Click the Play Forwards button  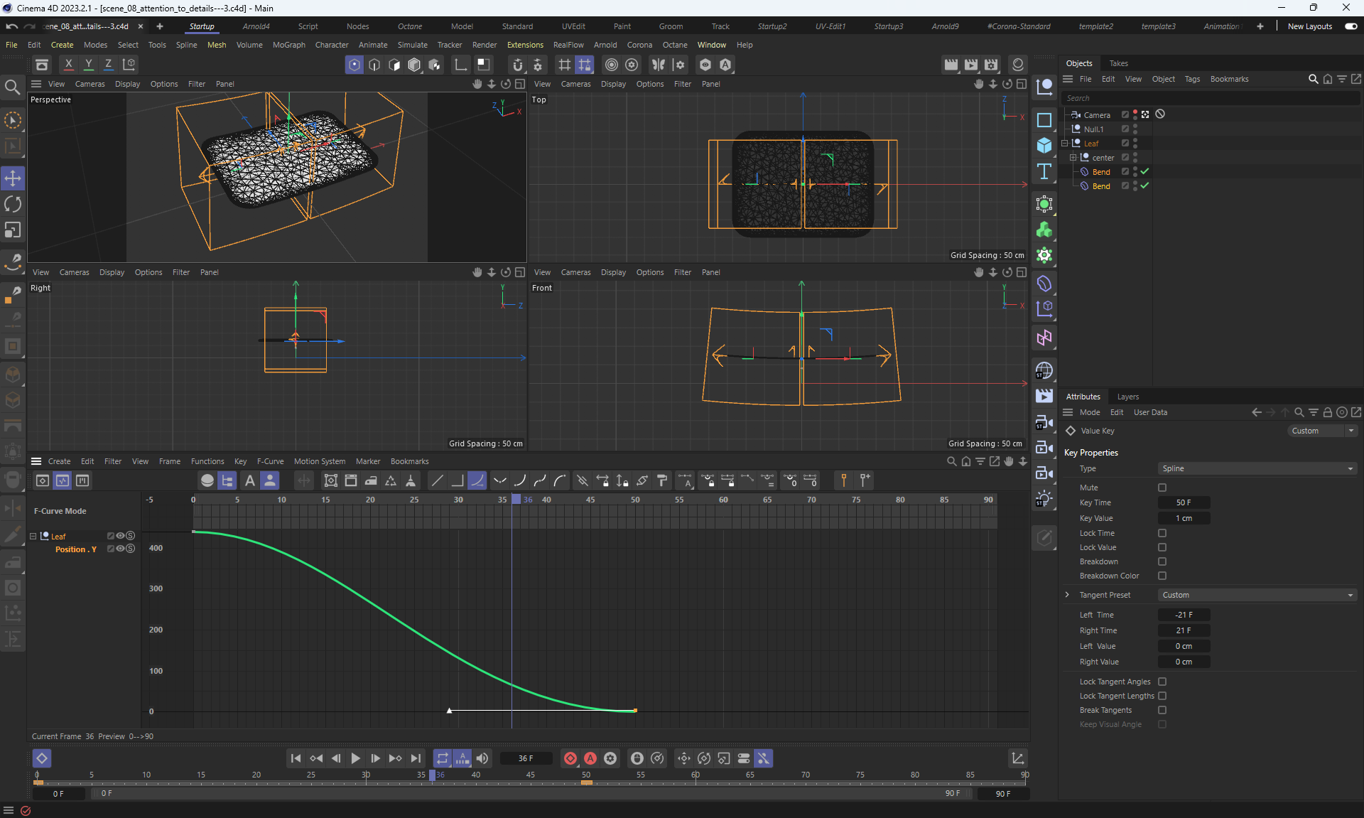click(356, 758)
